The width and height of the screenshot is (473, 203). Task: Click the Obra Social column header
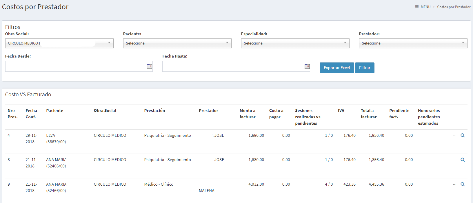(x=105, y=110)
